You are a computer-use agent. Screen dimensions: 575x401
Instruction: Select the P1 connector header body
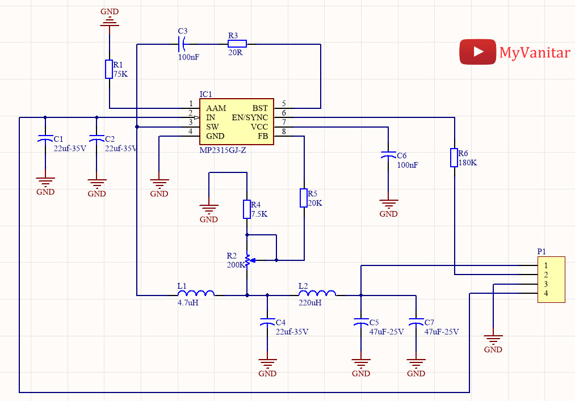click(551, 280)
